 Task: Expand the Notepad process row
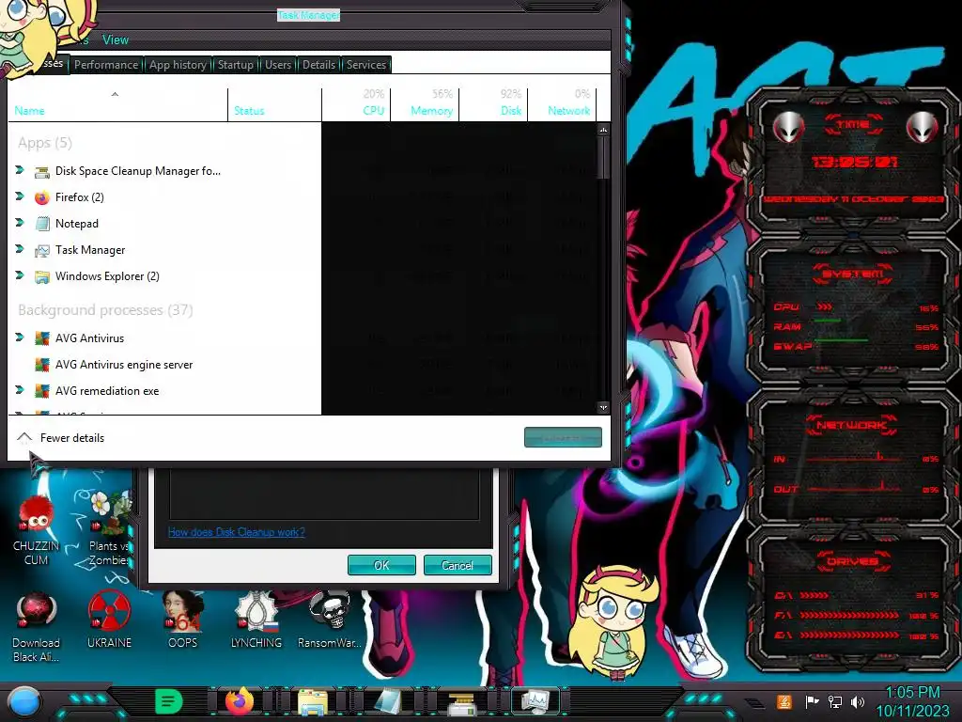point(20,223)
